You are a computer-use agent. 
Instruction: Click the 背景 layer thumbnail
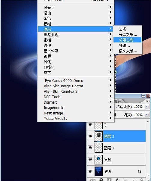[98, 171]
